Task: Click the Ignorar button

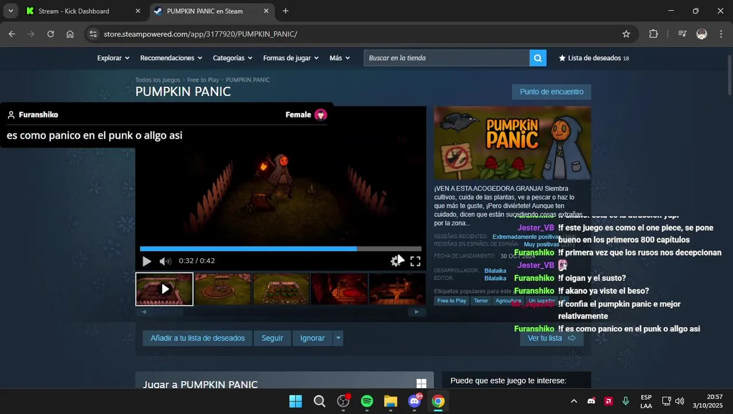Action: point(312,338)
